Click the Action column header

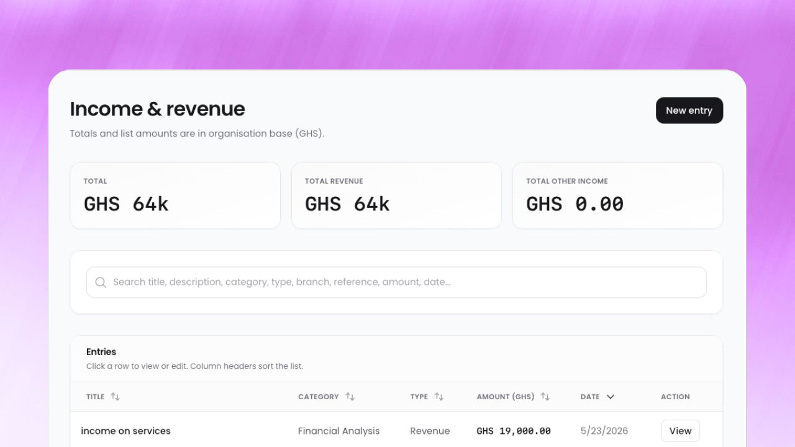point(675,397)
